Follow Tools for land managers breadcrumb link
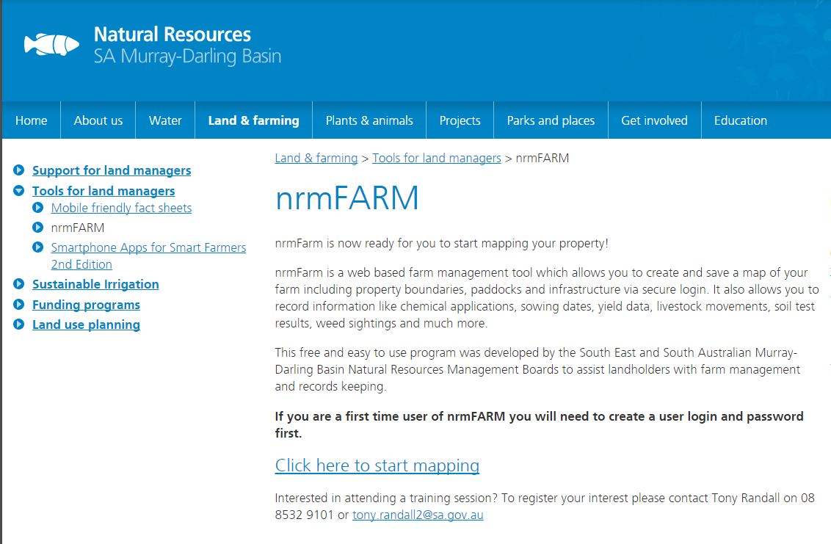This screenshot has width=831, height=544. 437,158
